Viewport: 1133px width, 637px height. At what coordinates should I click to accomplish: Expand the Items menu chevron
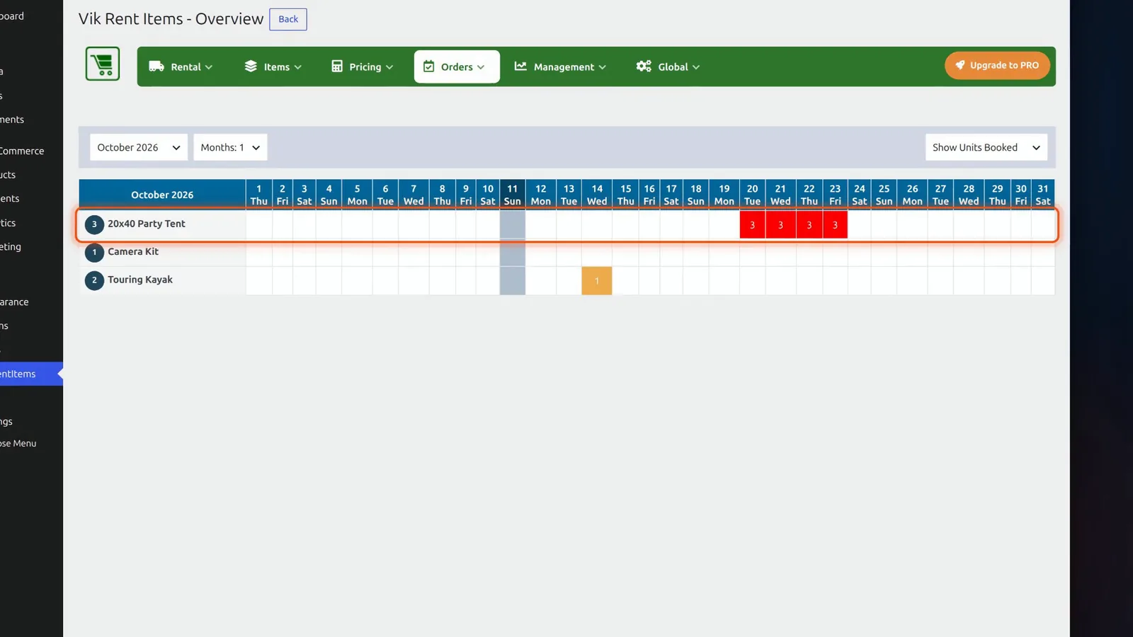pos(298,67)
